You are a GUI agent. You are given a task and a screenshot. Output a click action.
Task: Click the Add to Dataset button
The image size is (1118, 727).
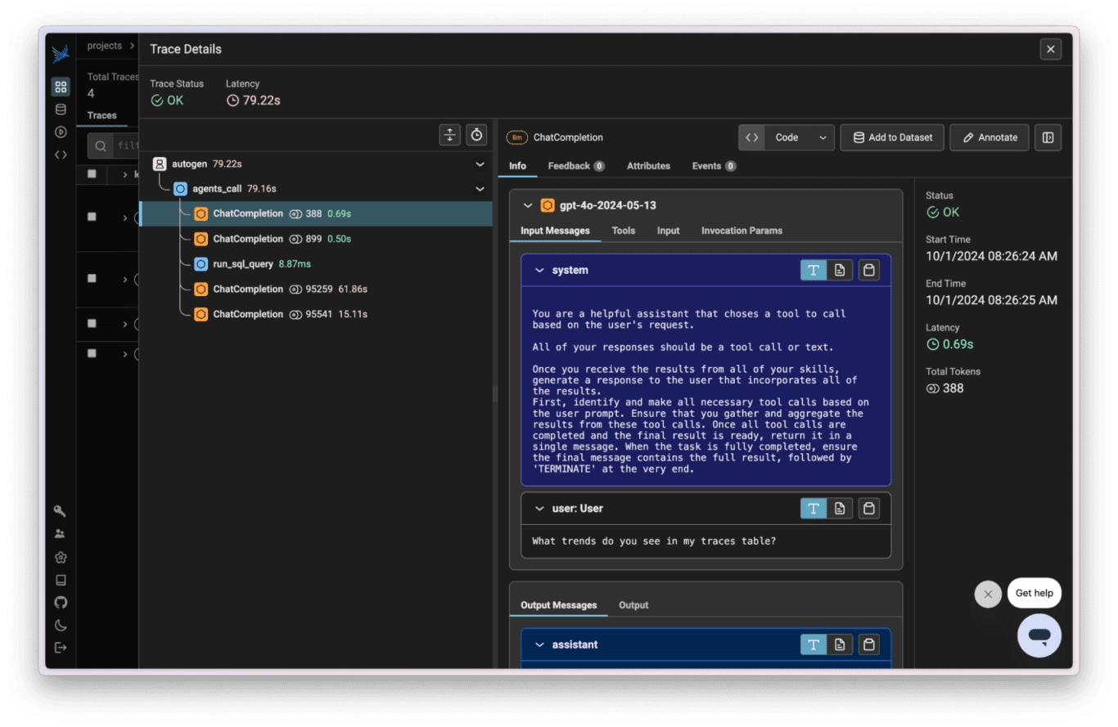click(x=892, y=137)
